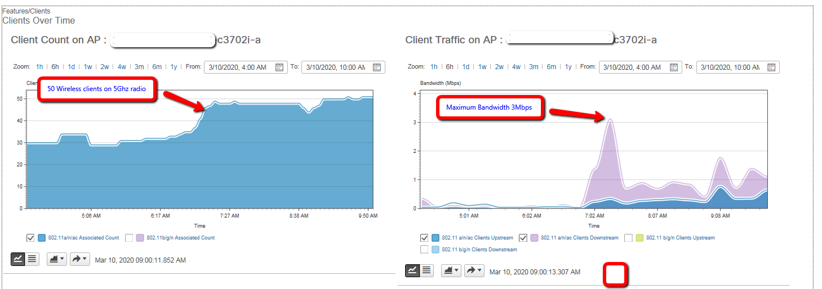The height and width of the screenshot is (289, 822).
Task: Switch Client Traffic panel to chart view
Action: tap(412, 270)
